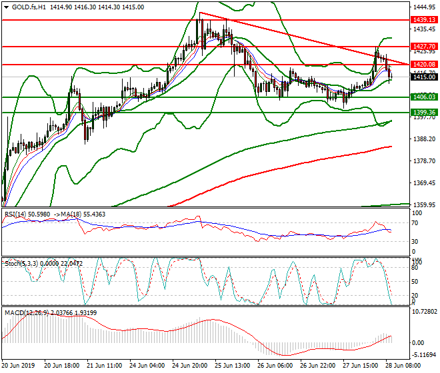
Task: Click the OHLC values 1414.90 1416.30 text
Action: click(x=73, y=7)
